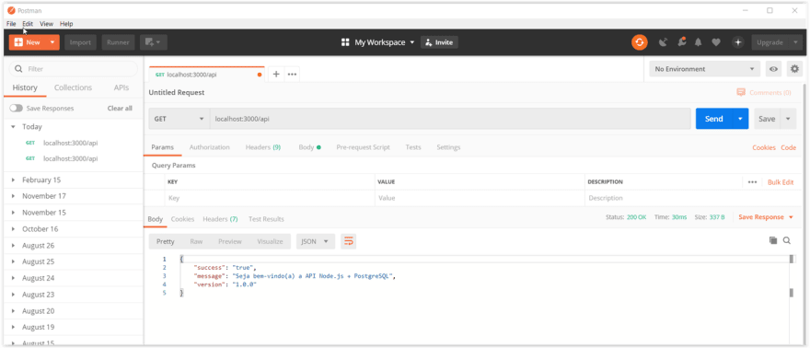
Task: Open the Authorization tab
Action: 209,147
